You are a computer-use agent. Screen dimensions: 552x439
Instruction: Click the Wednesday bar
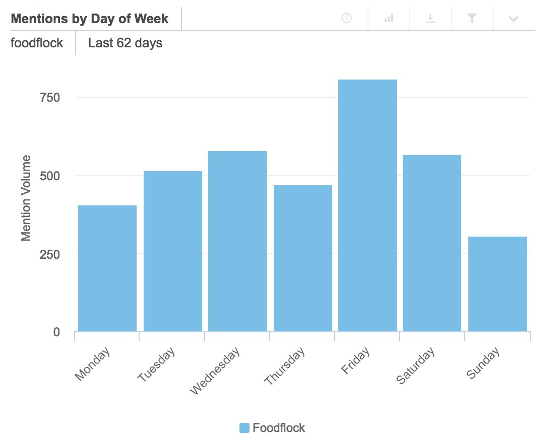tap(237, 241)
